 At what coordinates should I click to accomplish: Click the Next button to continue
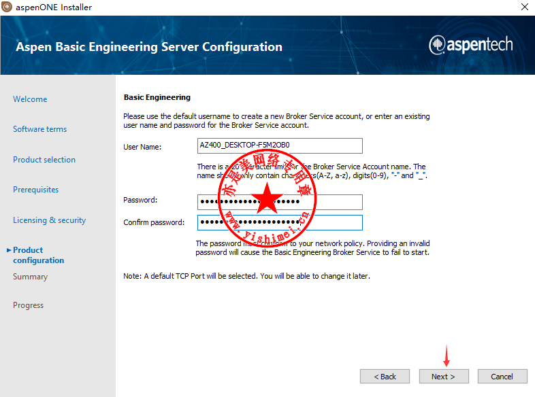pos(444,376)
